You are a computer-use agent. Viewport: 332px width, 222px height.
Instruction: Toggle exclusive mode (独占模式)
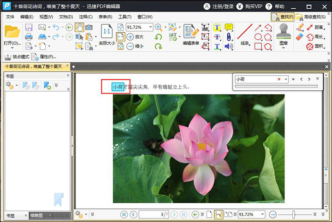click(x=17, y=57)
